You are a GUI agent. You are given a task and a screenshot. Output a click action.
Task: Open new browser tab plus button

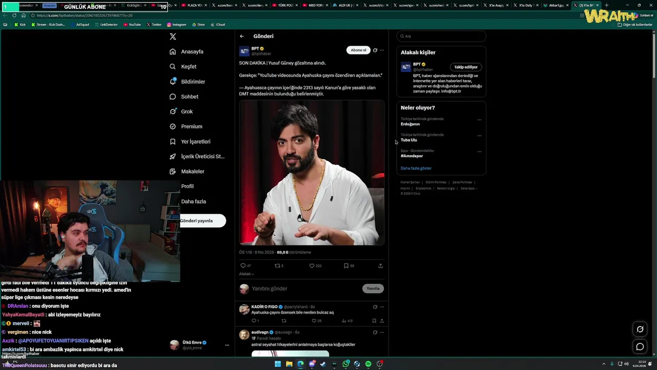[x=606, y=5]
